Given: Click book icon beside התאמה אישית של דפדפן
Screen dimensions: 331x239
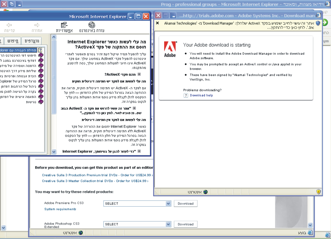Looking at the screenshot, I should 41,97.
